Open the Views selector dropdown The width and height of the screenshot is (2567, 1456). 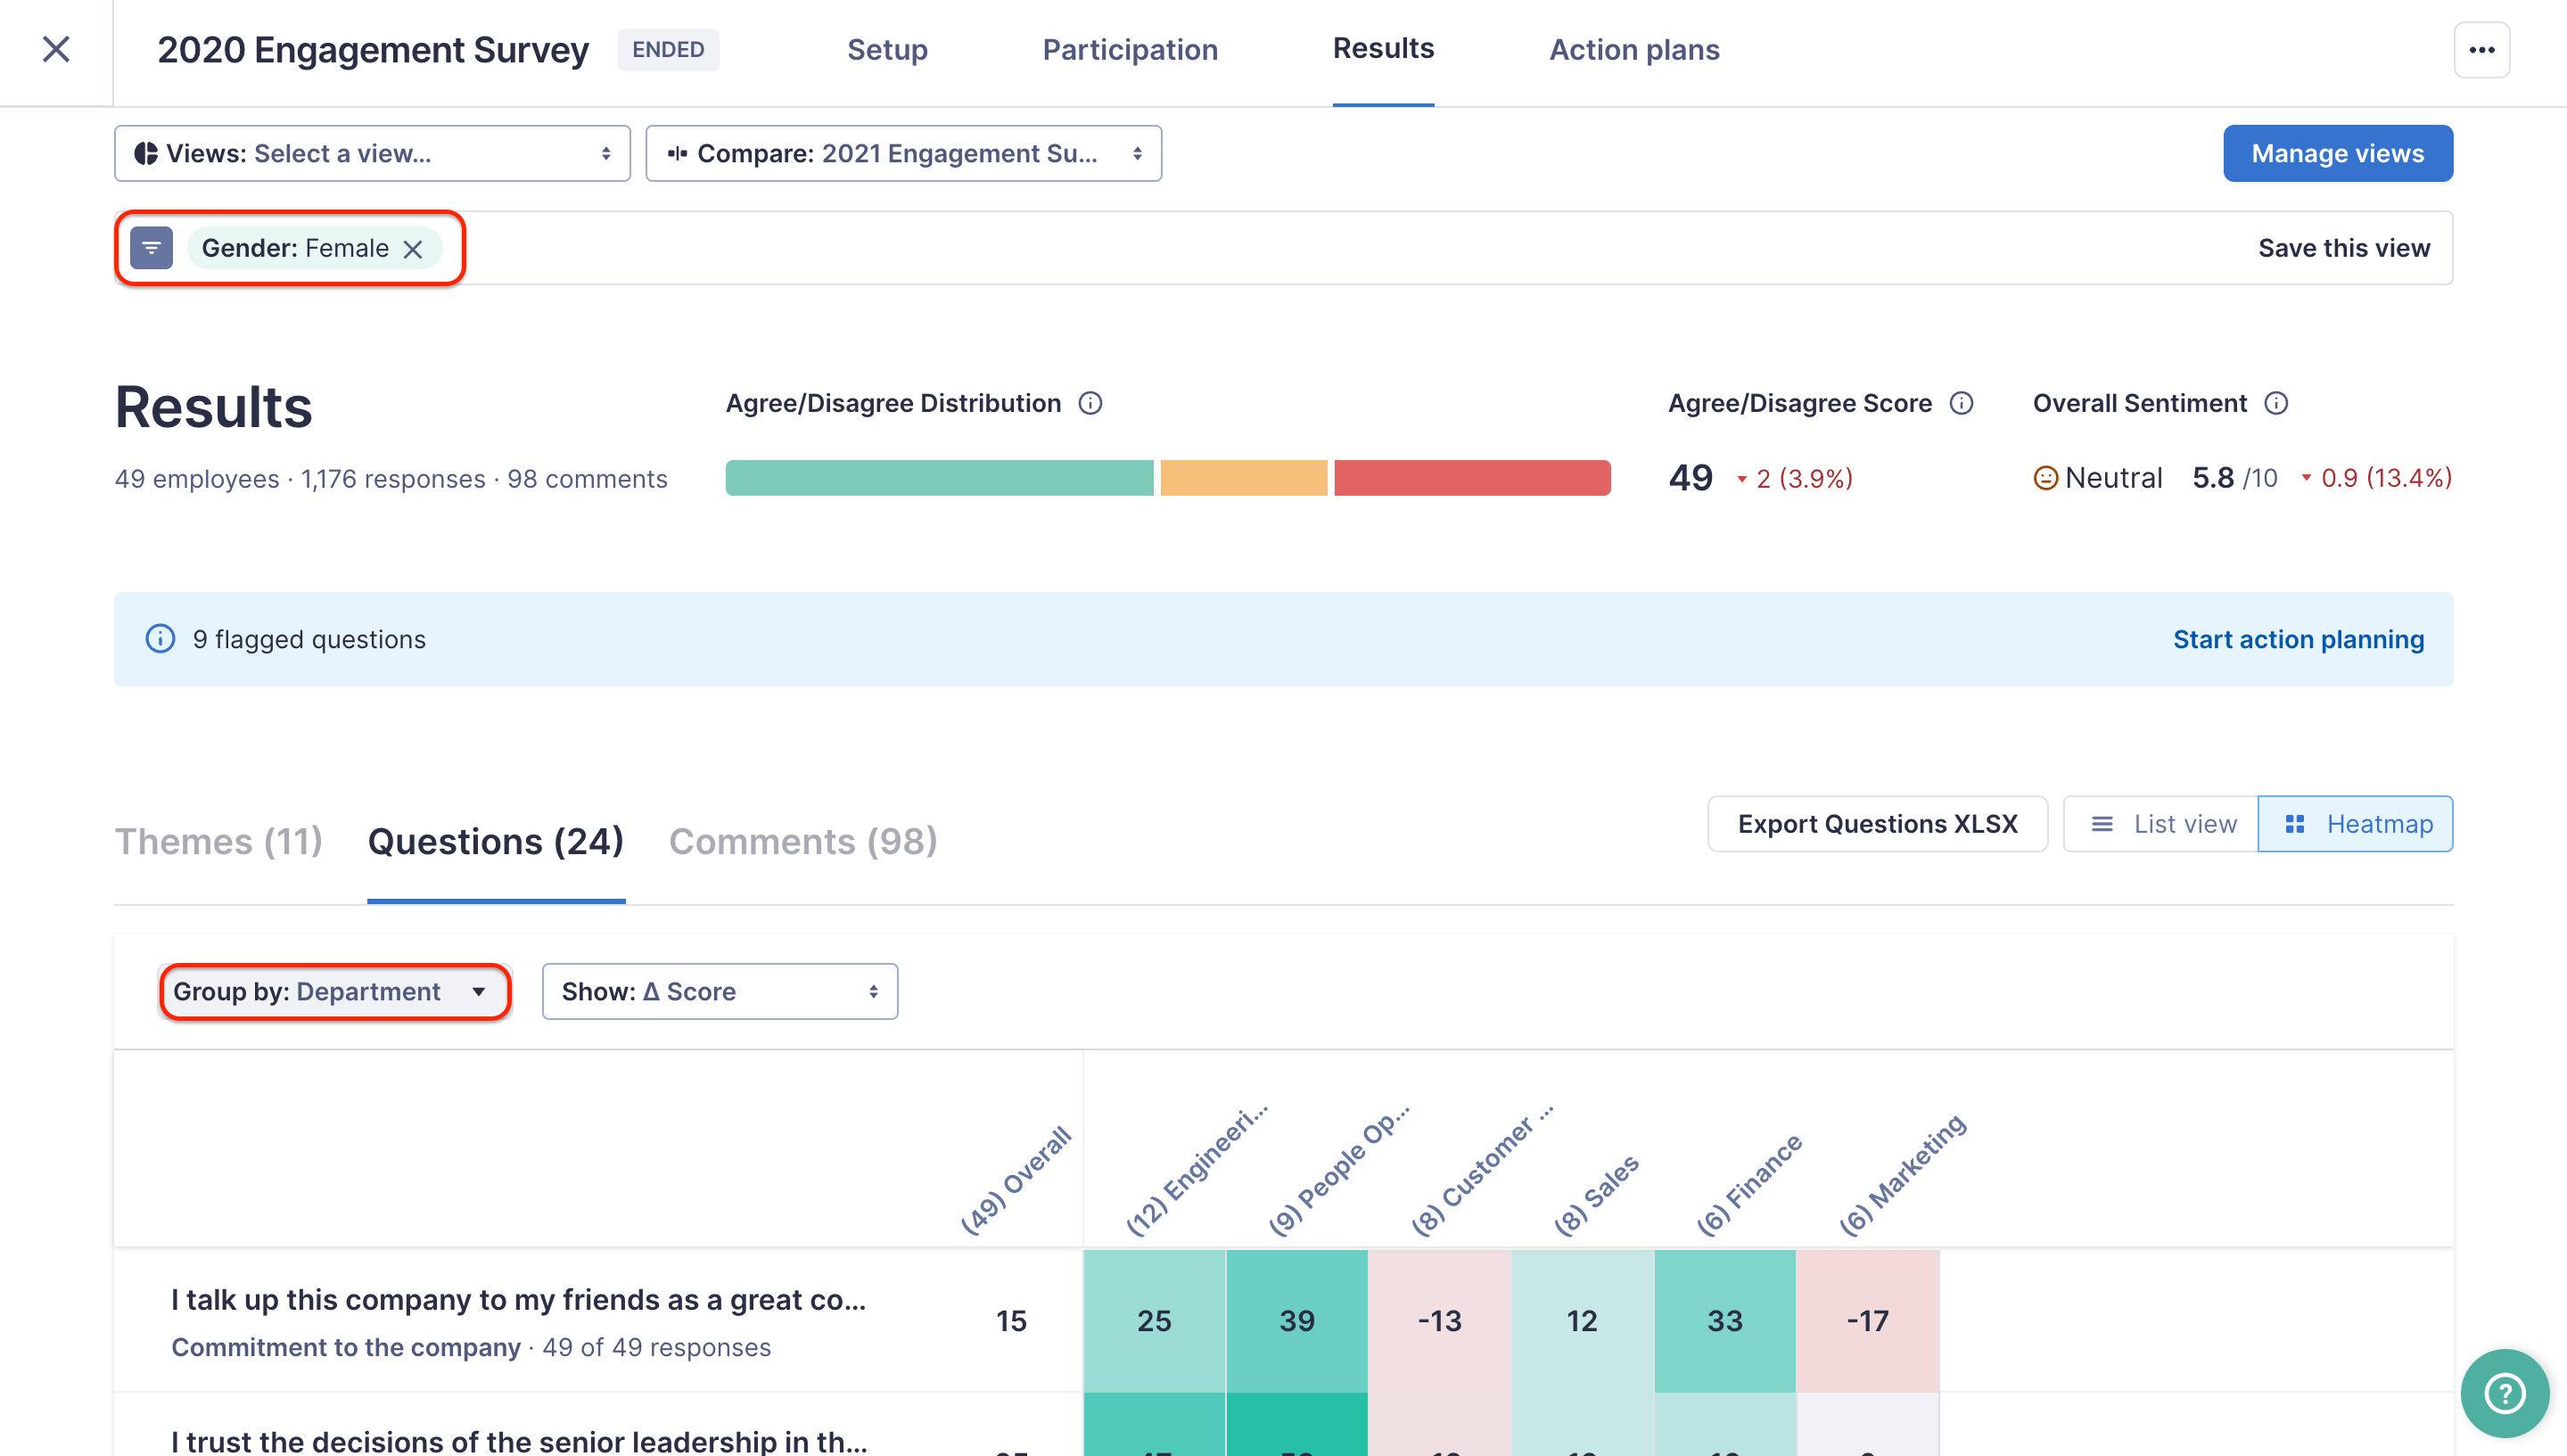click(x=372, y=153)
